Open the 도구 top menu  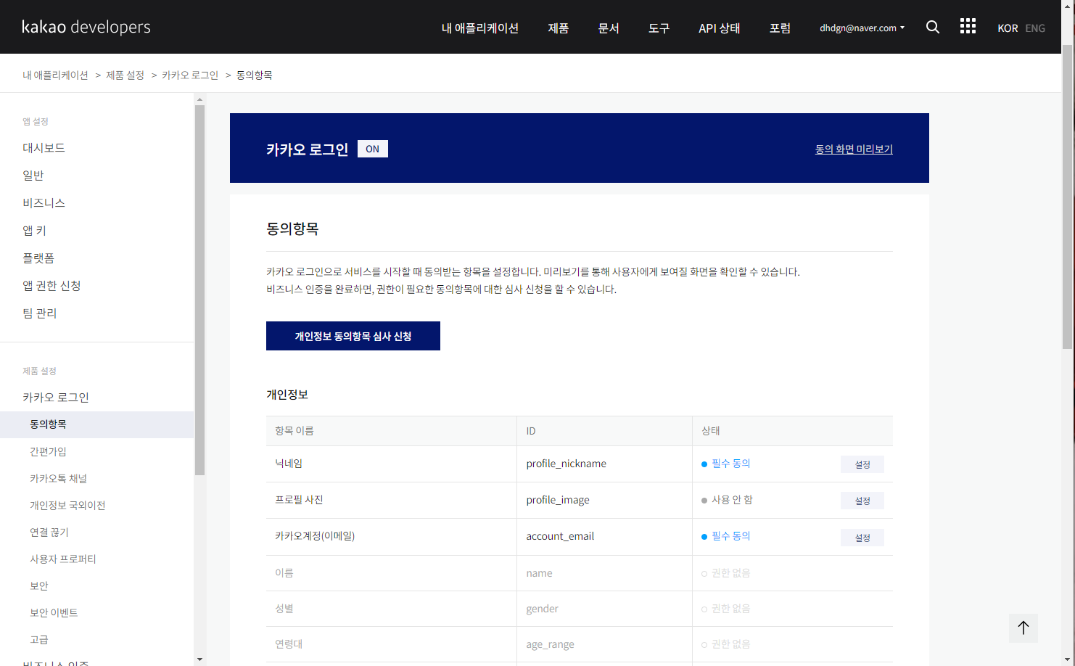coord(659,28)
